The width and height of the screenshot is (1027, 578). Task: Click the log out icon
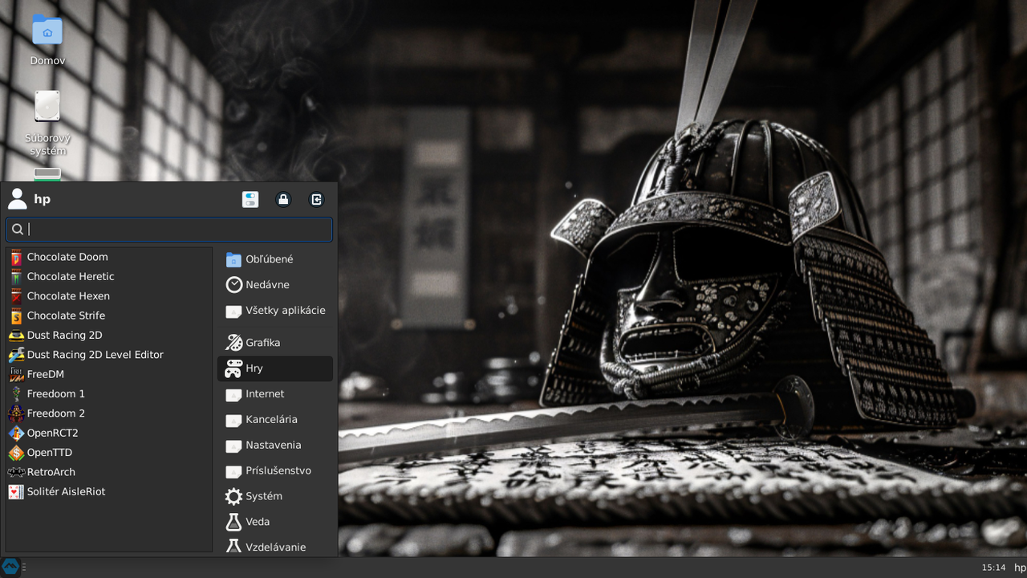[317, 199]
